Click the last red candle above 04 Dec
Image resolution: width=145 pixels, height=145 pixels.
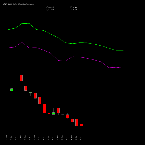coord(81,125)
